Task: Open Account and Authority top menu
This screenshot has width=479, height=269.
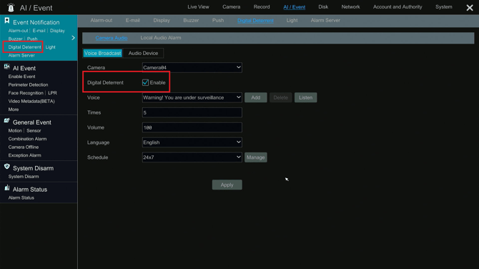Action: point(397,7)
